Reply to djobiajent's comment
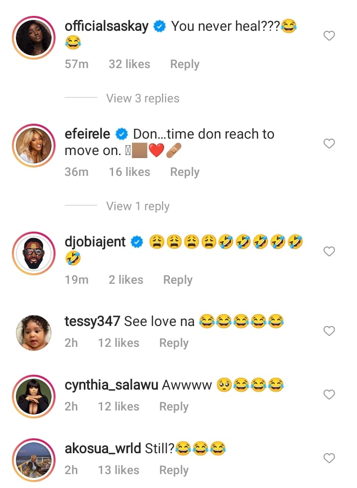Screen dimensions: 357x488 click(178, 280)
